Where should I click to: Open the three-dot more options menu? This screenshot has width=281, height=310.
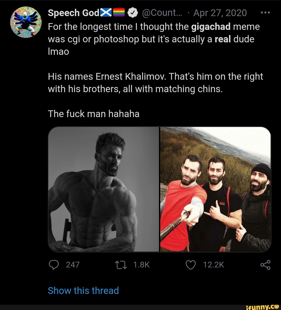(x=265, y=12)
